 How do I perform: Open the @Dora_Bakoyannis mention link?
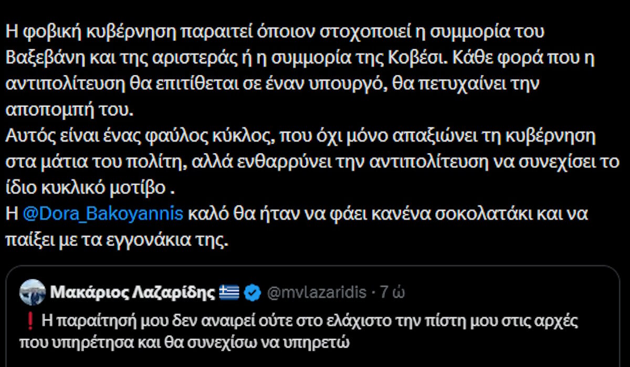[x=102, y=214]
